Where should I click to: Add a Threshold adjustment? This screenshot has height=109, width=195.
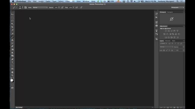pos(172,38)
